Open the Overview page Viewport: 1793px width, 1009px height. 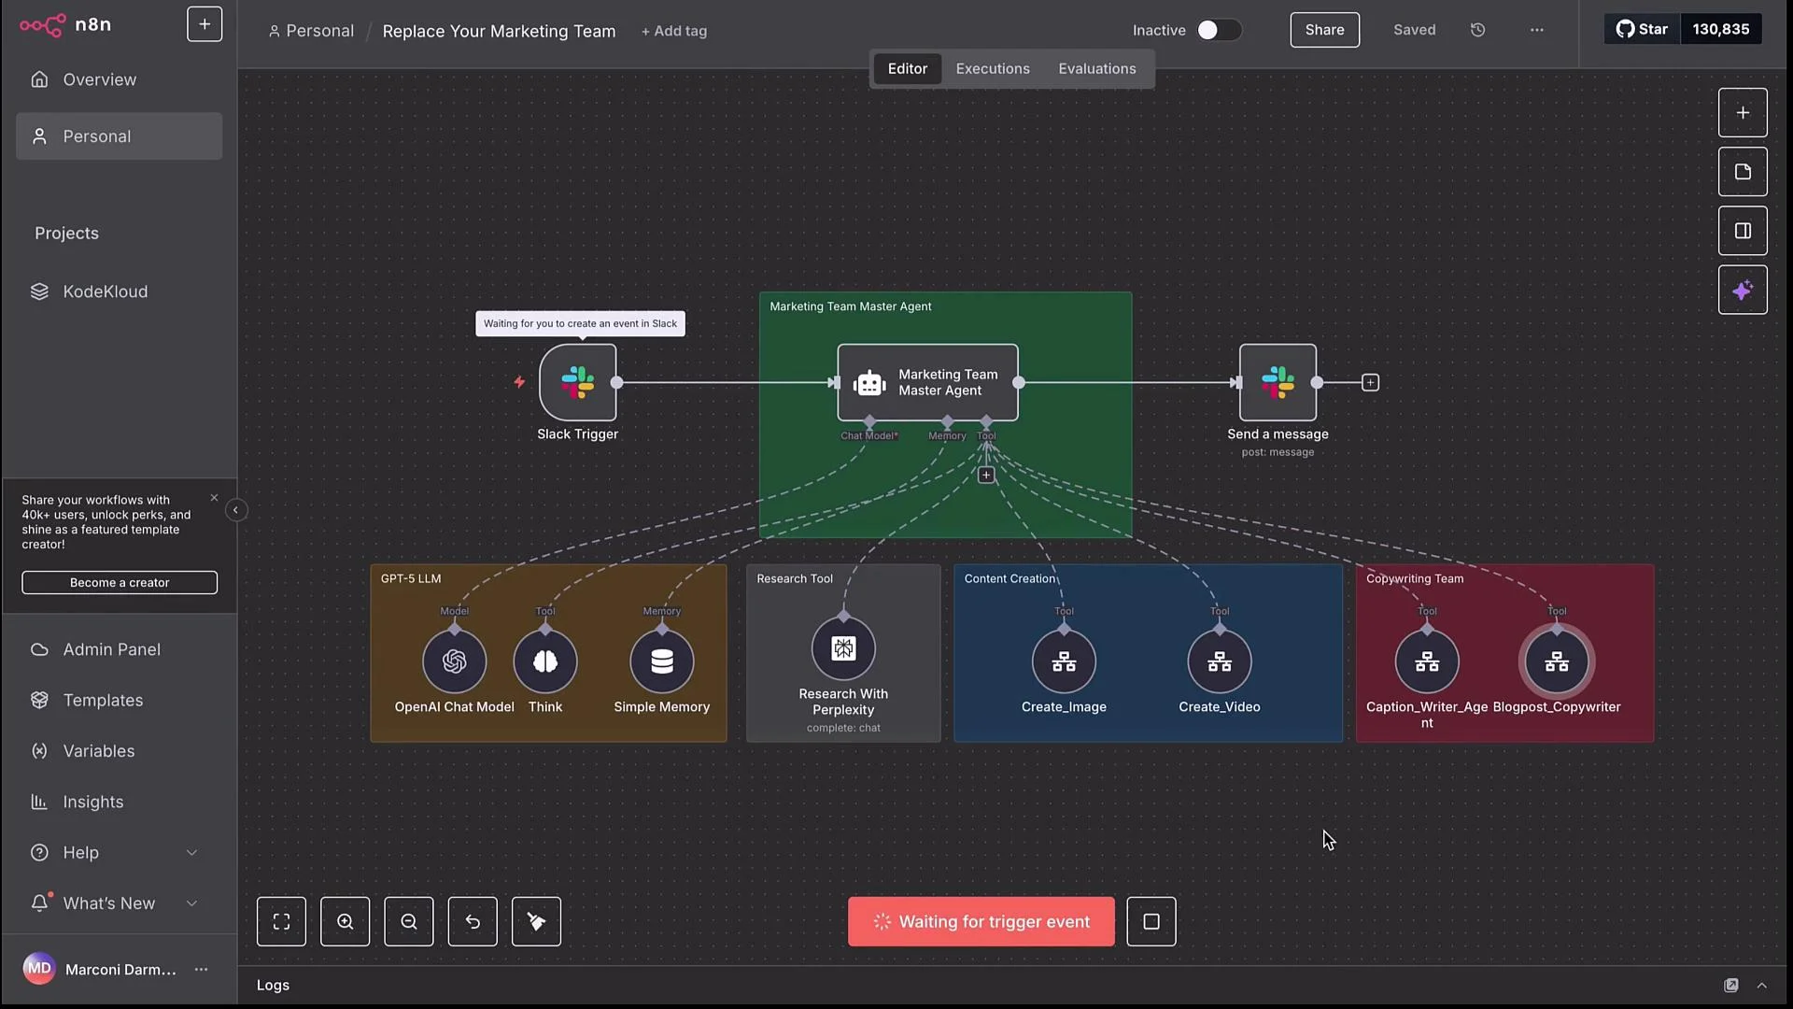tap(119, 79)
